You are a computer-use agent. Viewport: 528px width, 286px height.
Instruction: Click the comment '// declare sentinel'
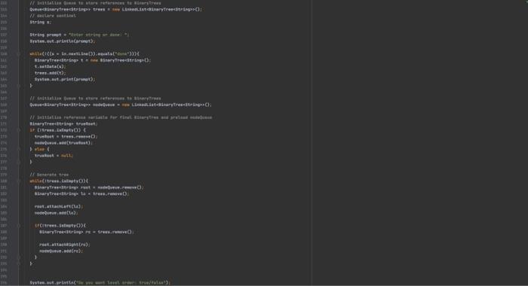53,16
